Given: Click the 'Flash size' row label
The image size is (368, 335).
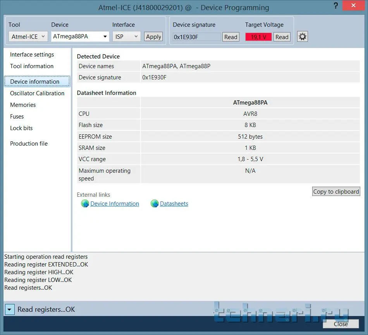Looking at the screenshot, I should (x=91, y=125).
